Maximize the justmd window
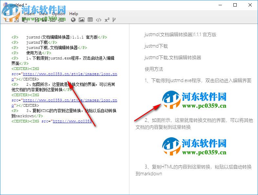This screenshot has height=195, width=258. (235, 5)
